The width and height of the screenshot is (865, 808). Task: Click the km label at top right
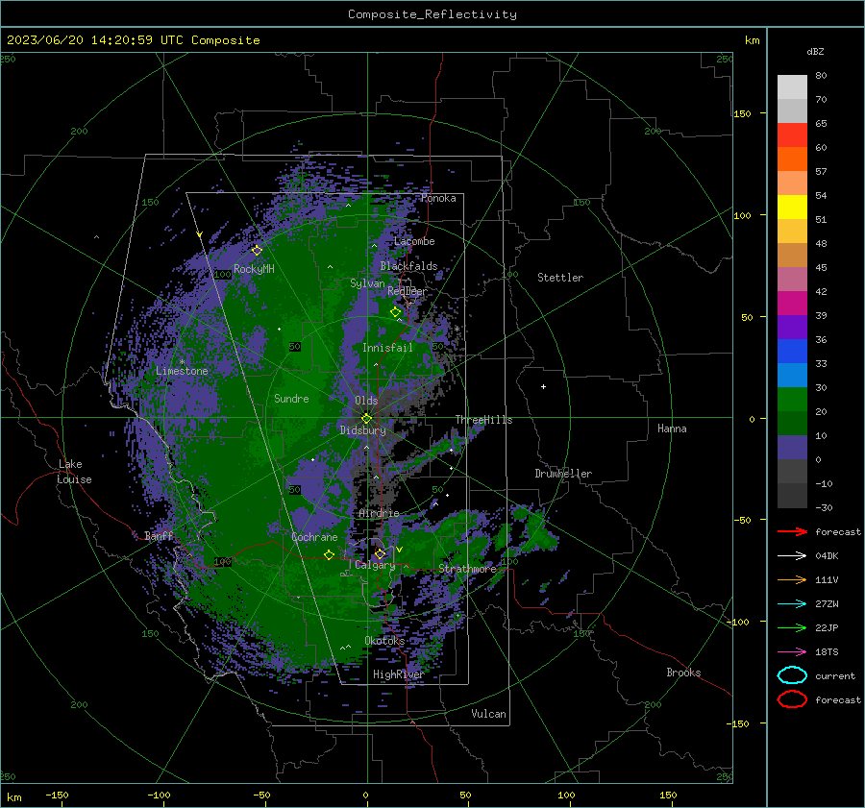coord(752,40)
